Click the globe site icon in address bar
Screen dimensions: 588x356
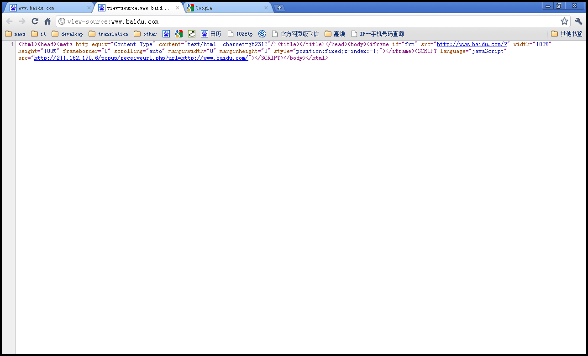coord(62,21)
